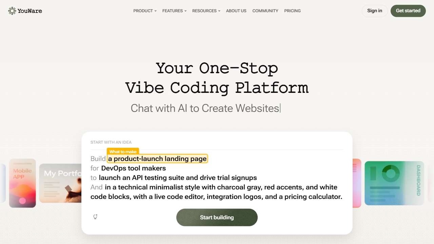The height and width of the screenshot is (244, 434).
Task: Click the lightbulb idea icon
Action: (x=95, y=217)
